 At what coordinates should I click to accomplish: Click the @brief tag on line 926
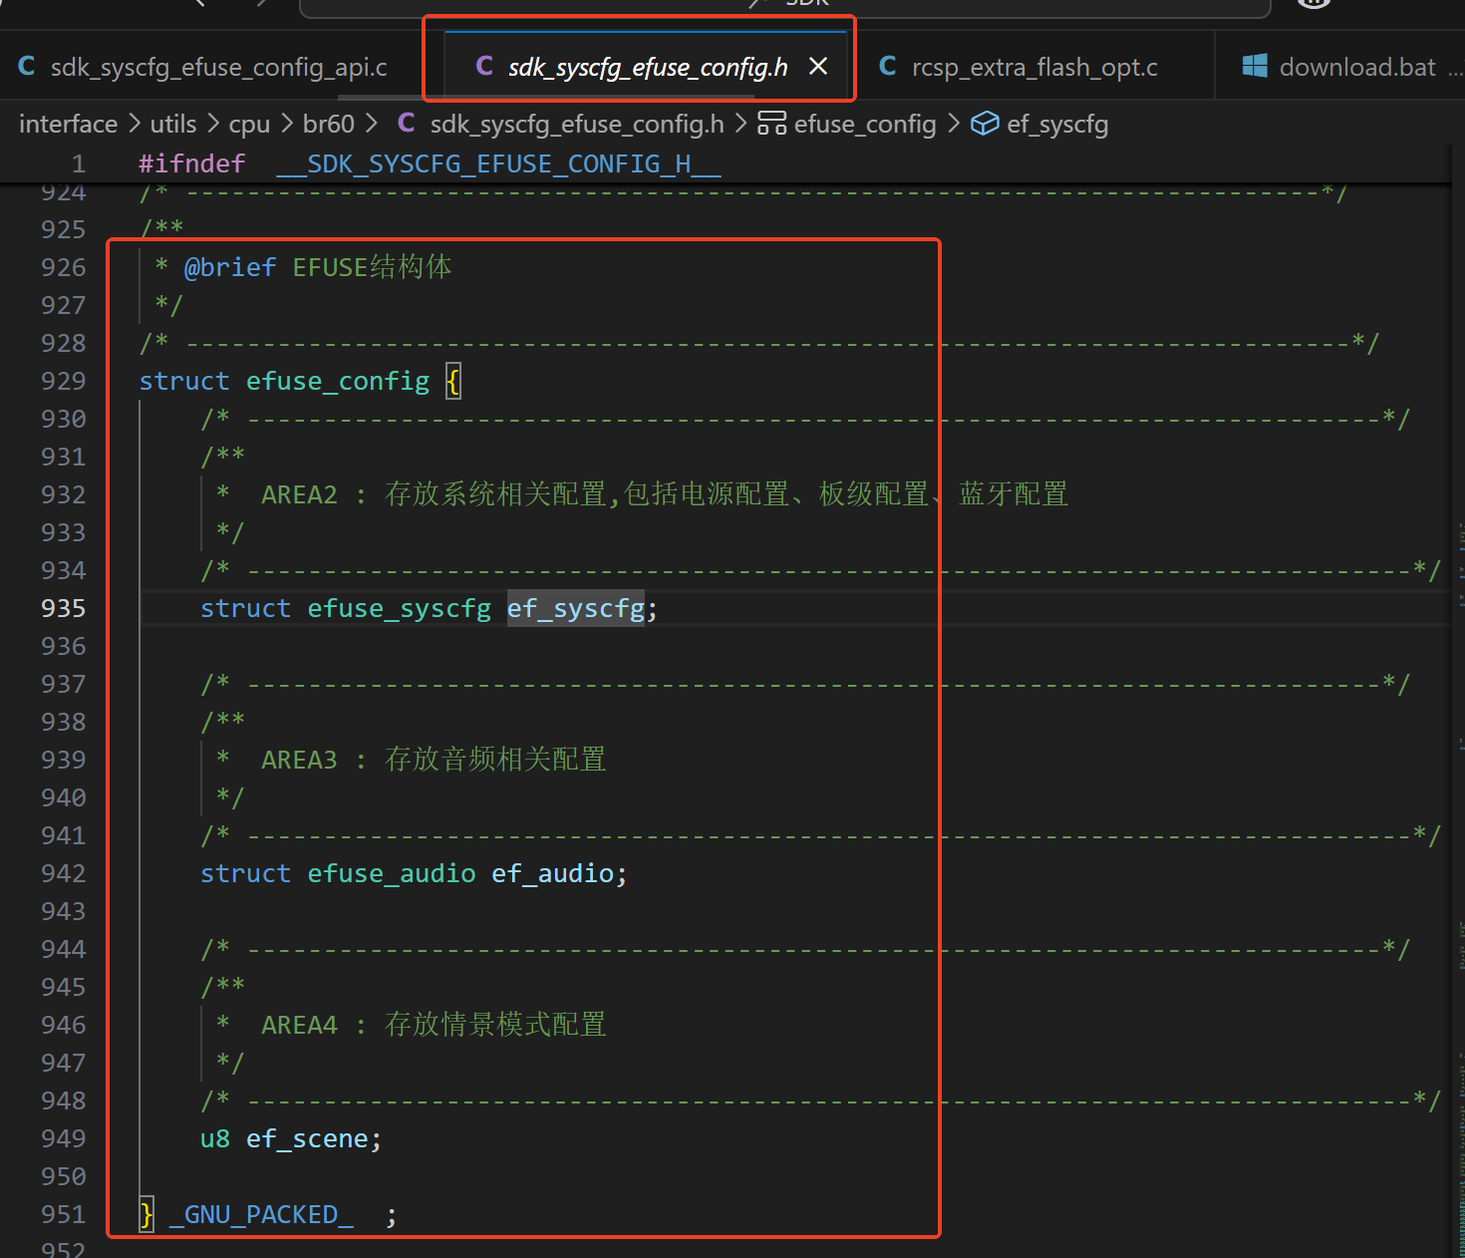click(230, 267)
